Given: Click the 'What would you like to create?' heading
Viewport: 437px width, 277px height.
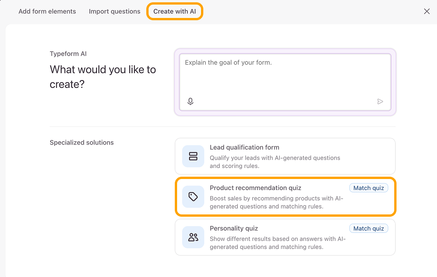Looking at the screenshot, I should (x=103, y=77).
